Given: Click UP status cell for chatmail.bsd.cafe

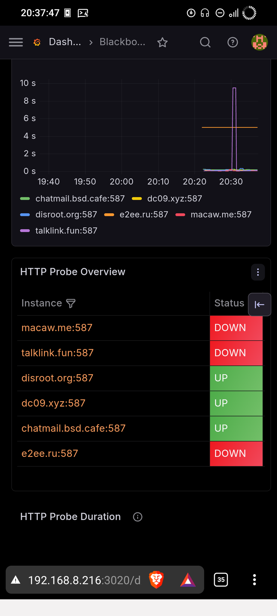Looking at the screenshot, I should point(236,429).
